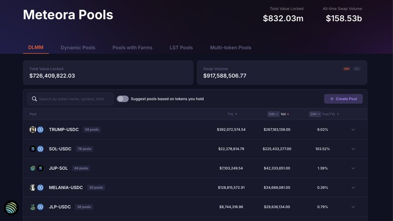
Task: Open the LST Pools tab
Action: coord(181,48)
